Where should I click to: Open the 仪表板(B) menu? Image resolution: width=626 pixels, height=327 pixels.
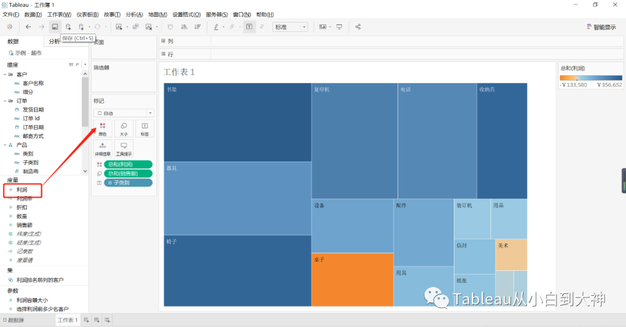click(x=88, y=14)
